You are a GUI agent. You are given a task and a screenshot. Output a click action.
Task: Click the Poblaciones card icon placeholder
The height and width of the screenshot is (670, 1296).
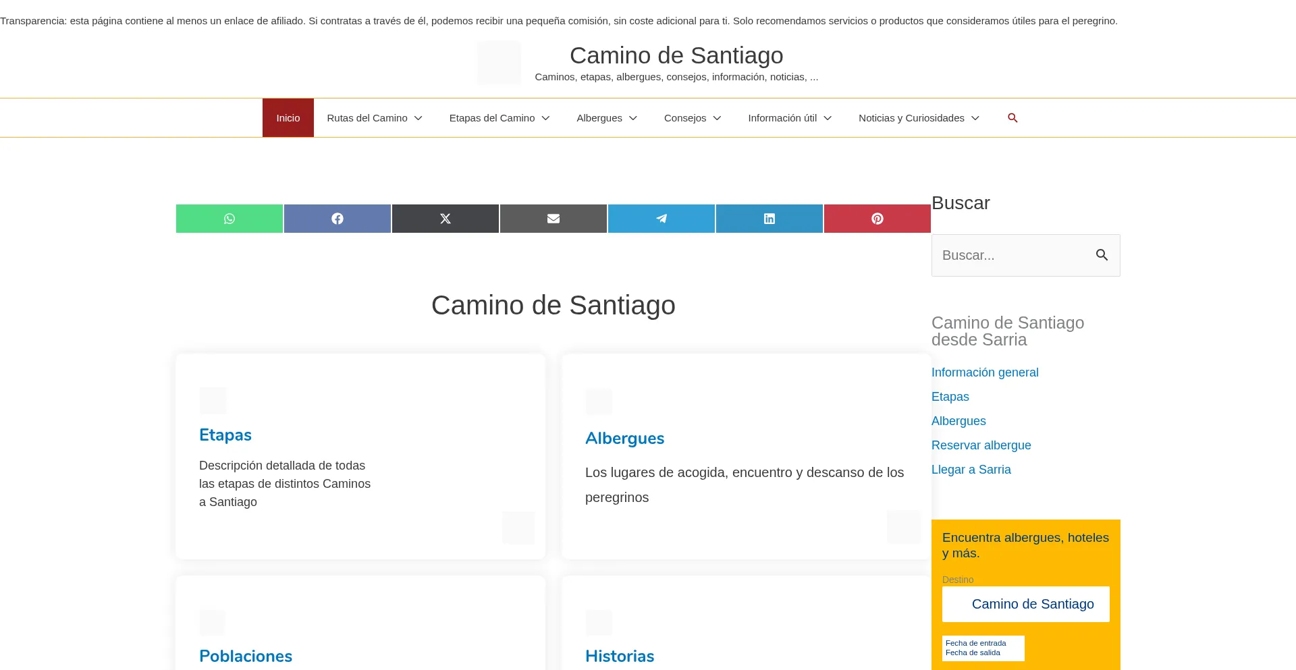[x=213, y=623]
